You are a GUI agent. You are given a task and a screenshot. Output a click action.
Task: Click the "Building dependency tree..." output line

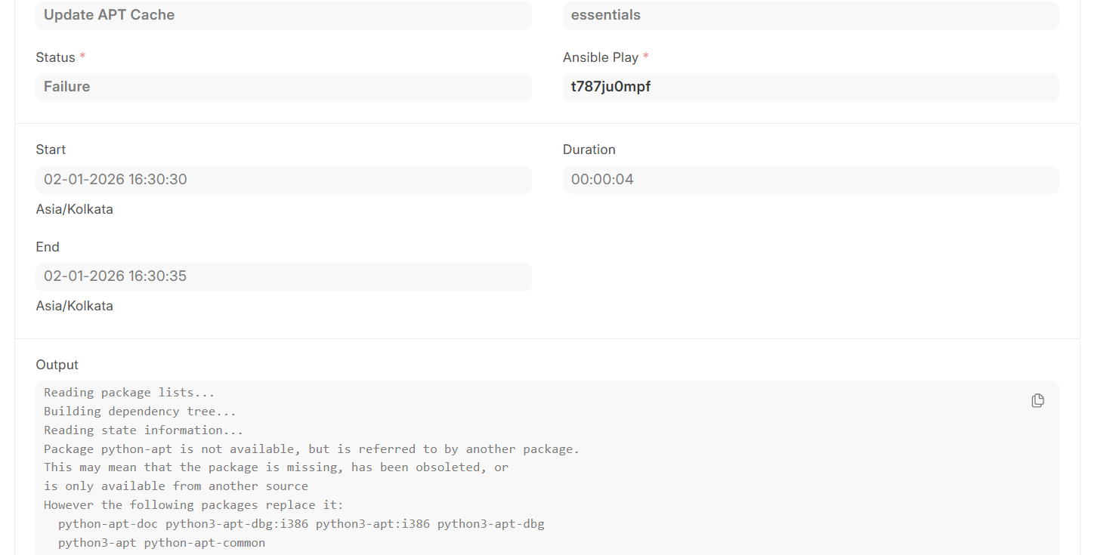tap(140, 412)
